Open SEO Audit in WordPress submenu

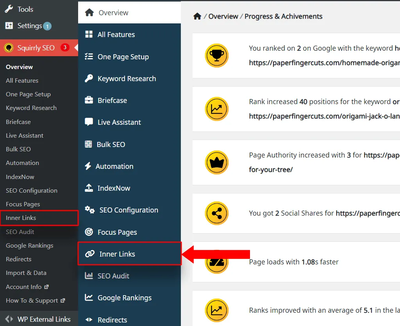[20, 232]
